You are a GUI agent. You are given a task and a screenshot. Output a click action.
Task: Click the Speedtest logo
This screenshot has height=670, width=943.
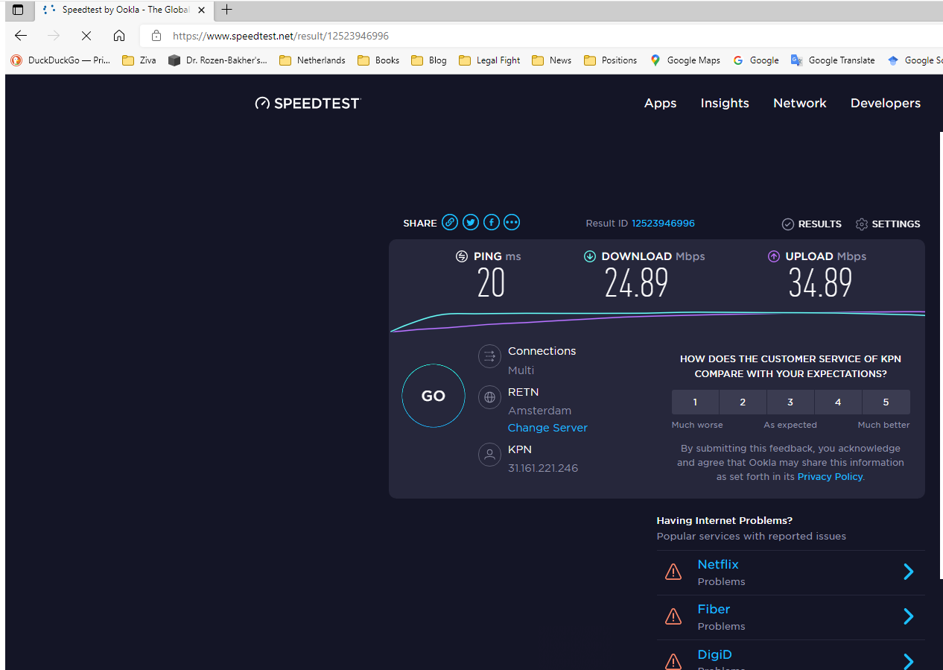(307, 103)
